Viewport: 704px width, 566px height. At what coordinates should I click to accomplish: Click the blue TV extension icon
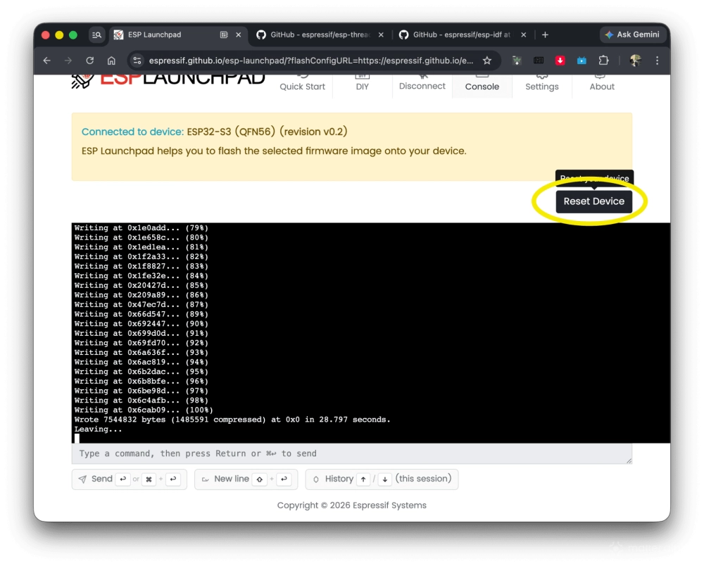(582, 60)
